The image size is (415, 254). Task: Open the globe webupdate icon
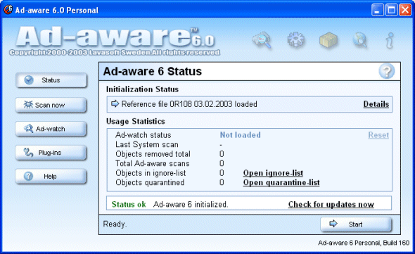[x=360, y=40]
